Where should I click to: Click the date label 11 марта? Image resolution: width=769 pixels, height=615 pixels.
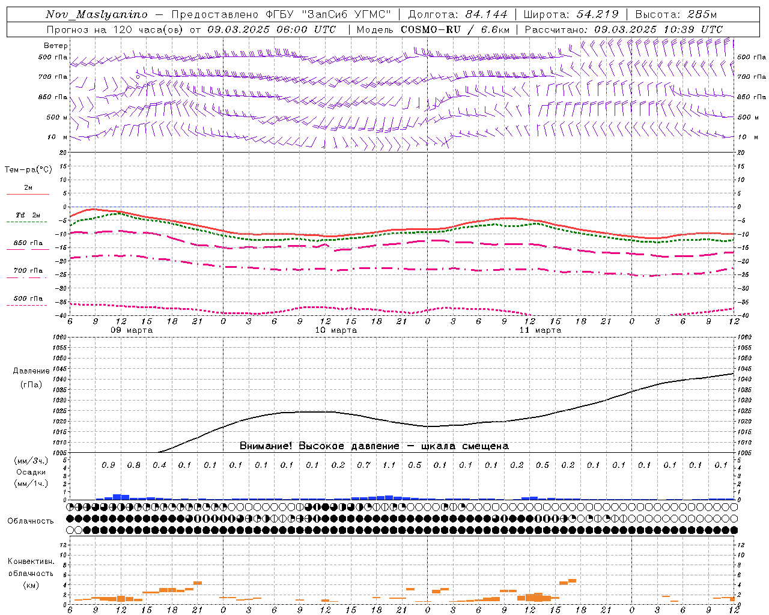(540, 330)
